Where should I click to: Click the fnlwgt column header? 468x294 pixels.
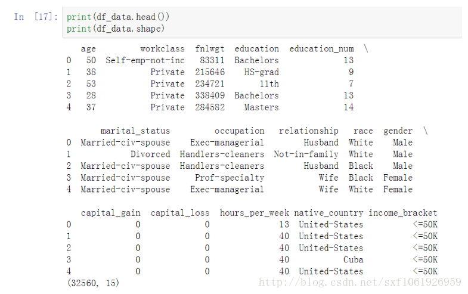tap(210, 49)
